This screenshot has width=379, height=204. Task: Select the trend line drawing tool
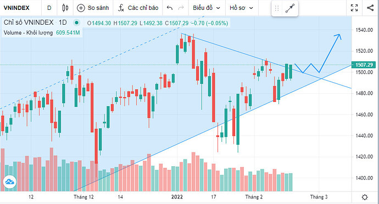[290, 8]
